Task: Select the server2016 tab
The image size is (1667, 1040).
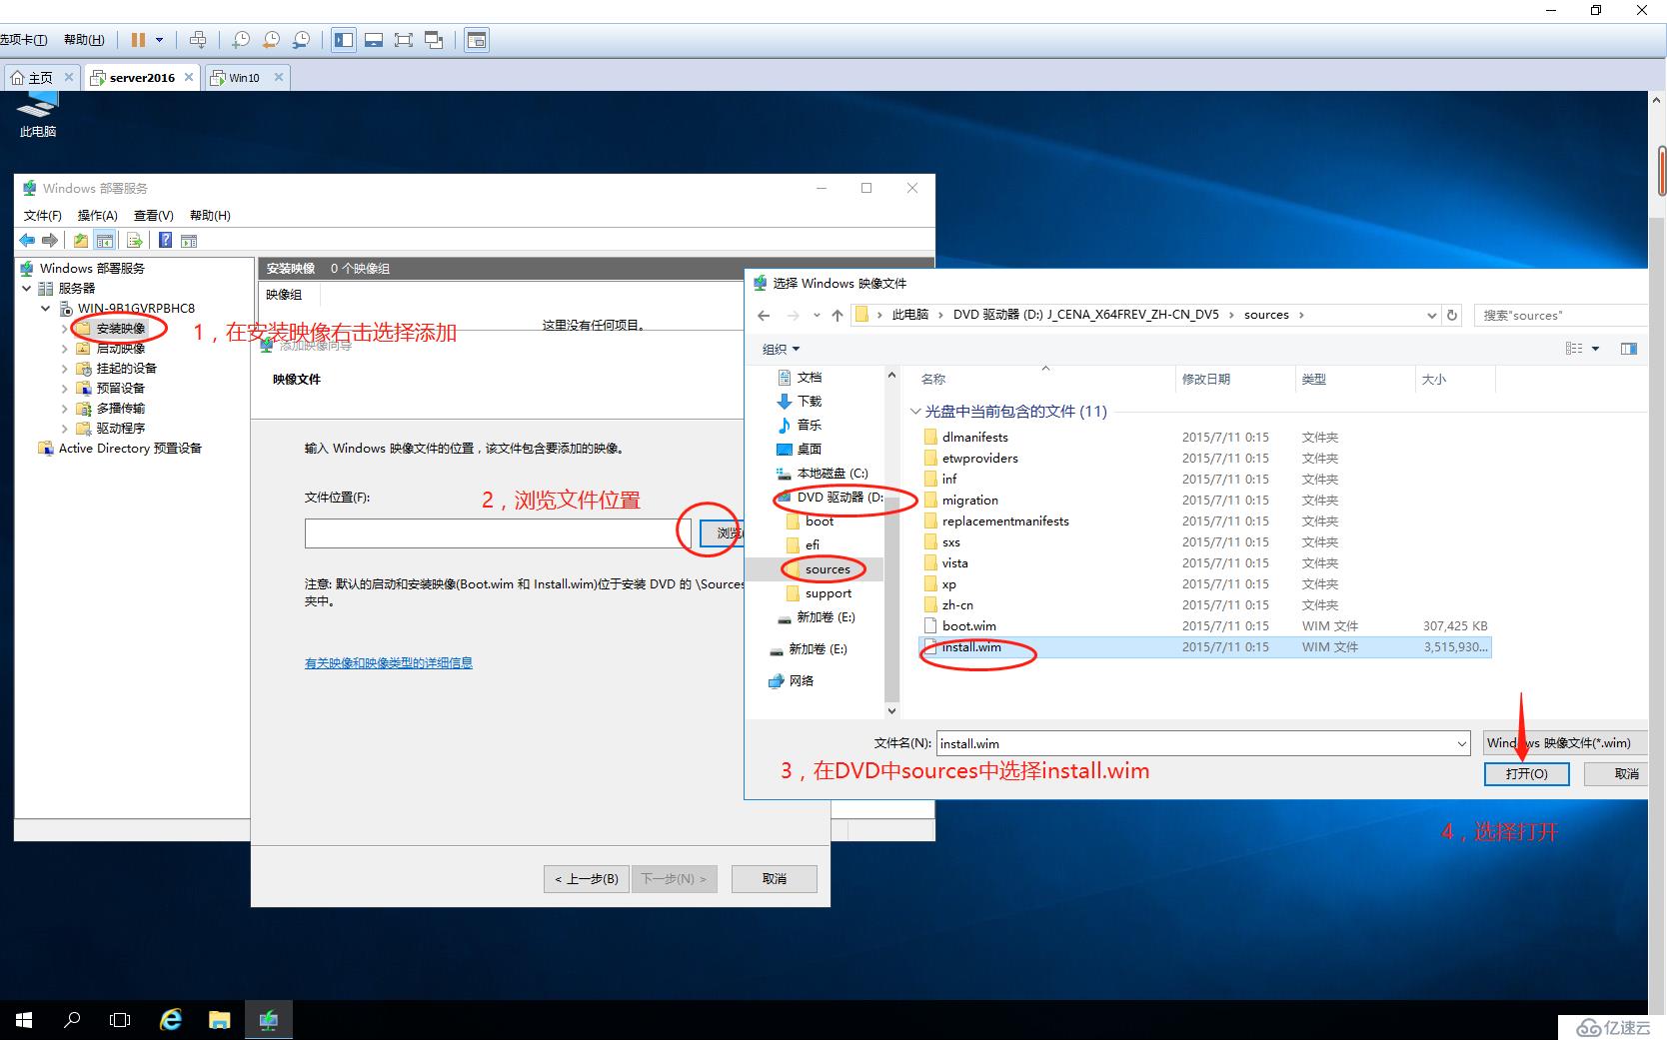Action: (142, 77)
